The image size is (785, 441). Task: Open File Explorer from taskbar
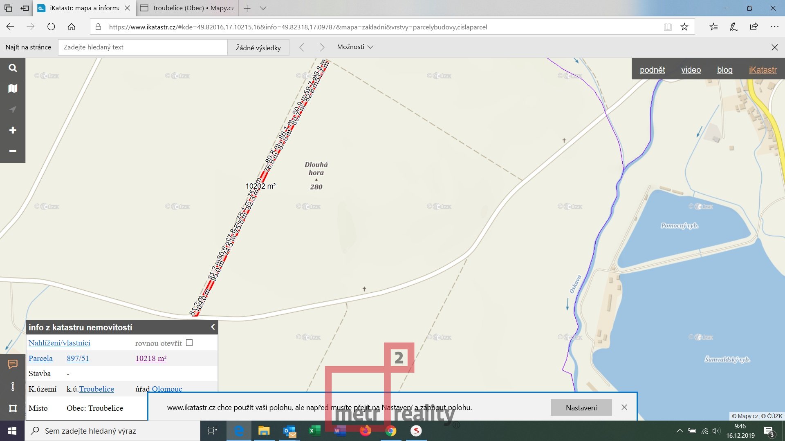[x=264, y=431]
